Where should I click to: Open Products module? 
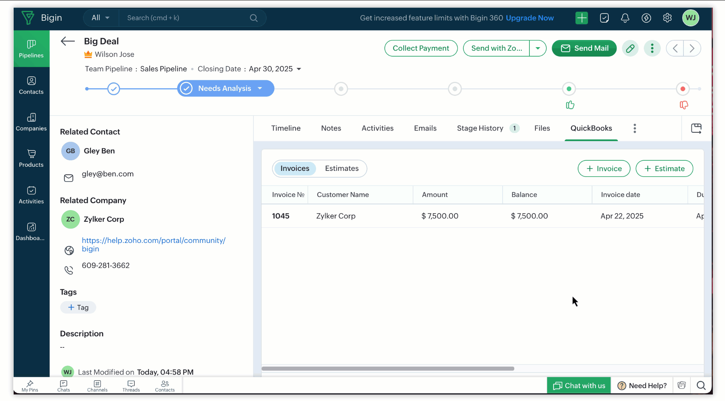[31, 158]
